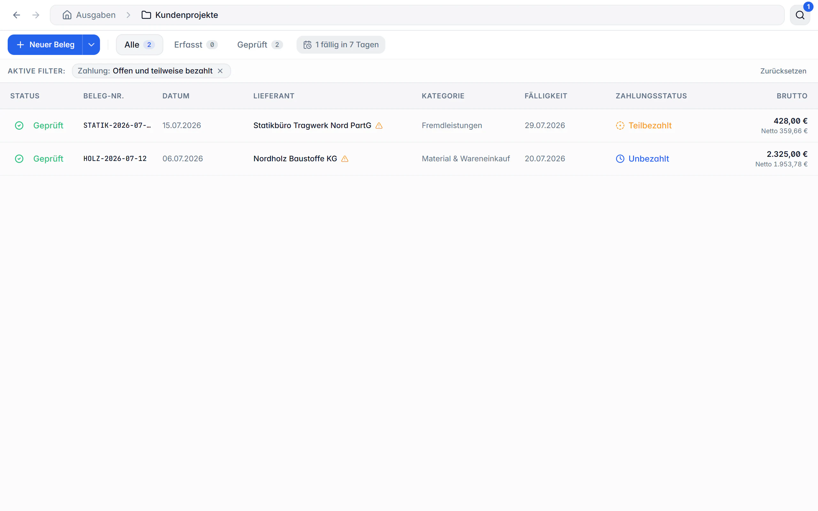Image resolution: width=818 pixels, height=511 pixels.
Task: Click the Geprüft status in HOLZ row
Action: [x=48, y=158]
